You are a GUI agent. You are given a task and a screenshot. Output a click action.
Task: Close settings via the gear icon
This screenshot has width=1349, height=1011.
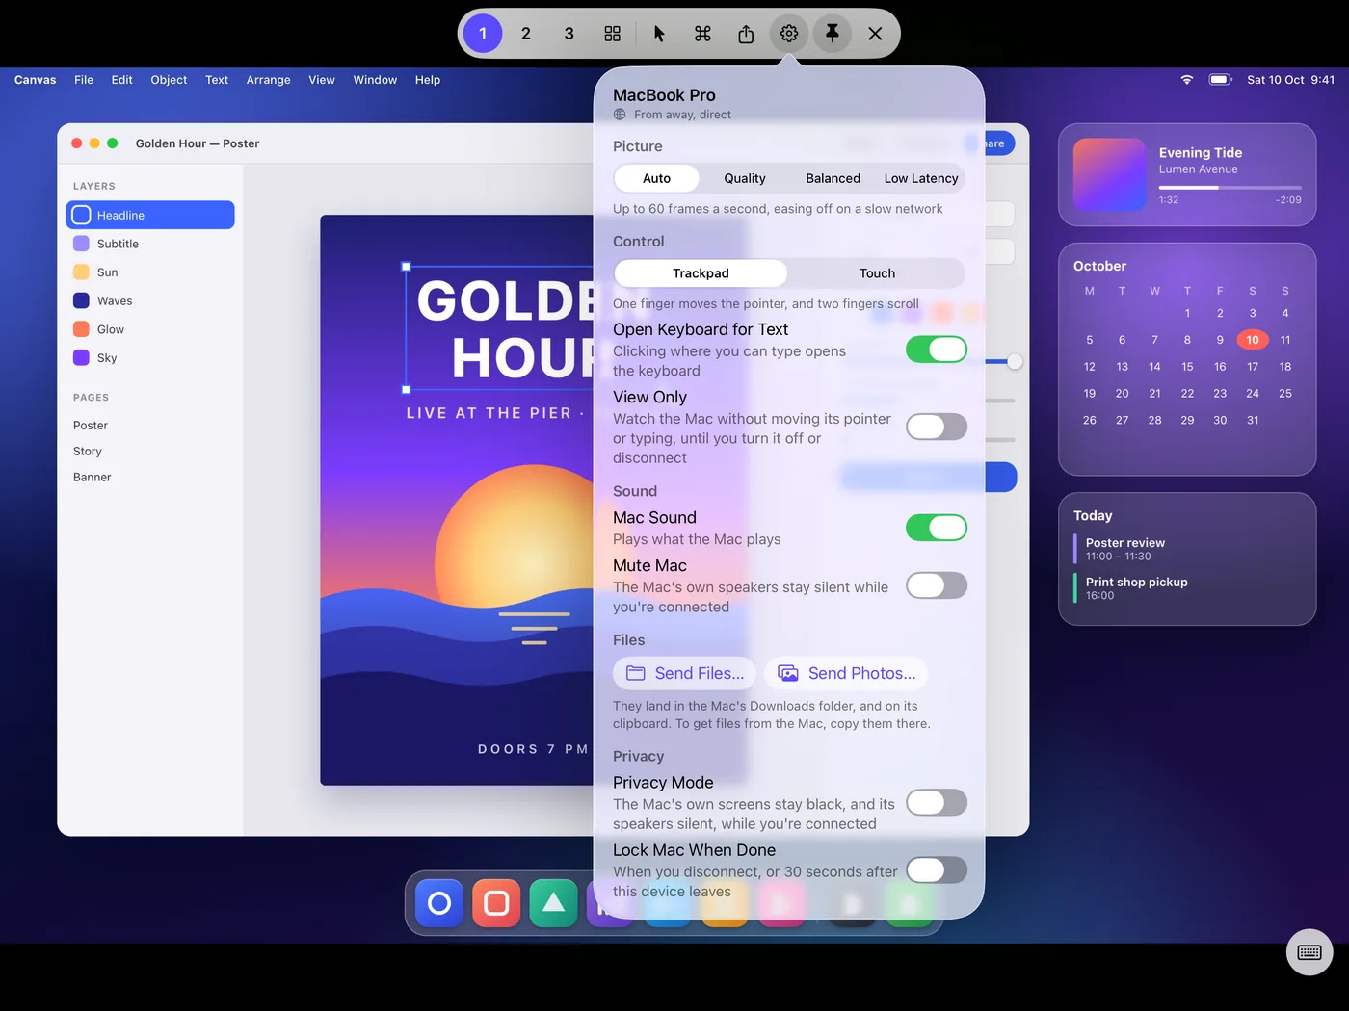(x=789, y=34)
